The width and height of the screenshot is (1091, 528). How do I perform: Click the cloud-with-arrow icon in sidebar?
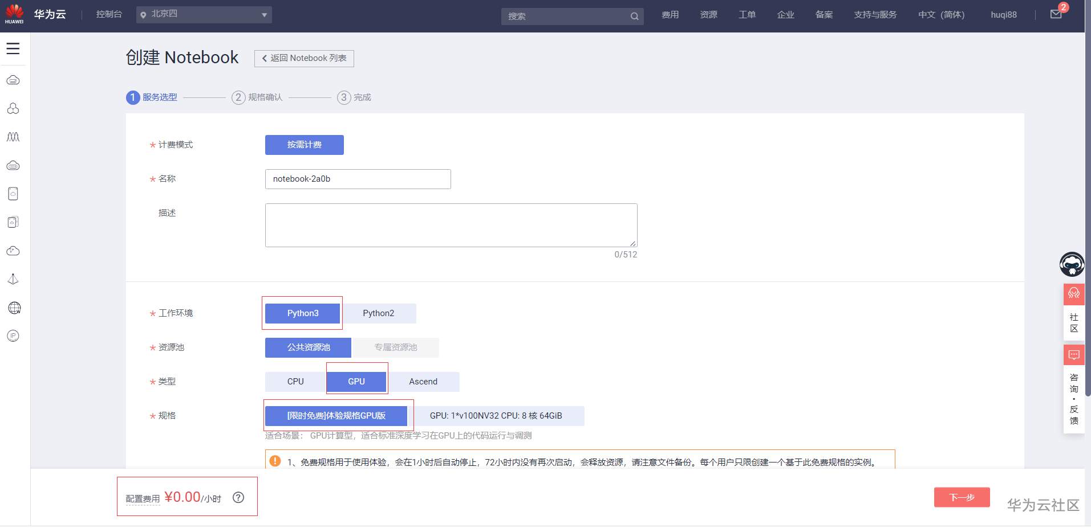[13, 251]
